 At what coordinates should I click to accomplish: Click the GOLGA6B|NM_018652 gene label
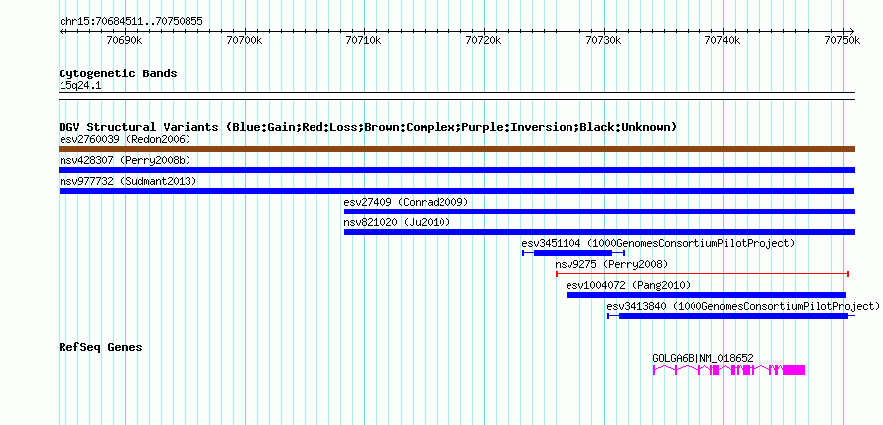pyautogui.click(x=702, y=358)
